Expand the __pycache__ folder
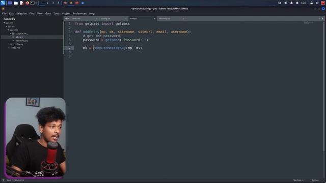This screenshot has width=326, height=183. coord(10,34)
